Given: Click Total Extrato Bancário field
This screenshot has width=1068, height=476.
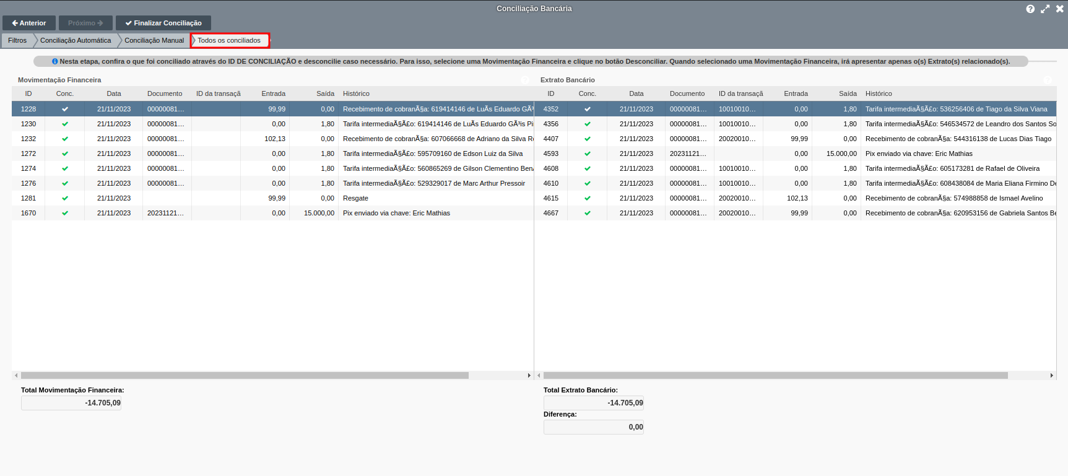Looking at the screenshot, I should 594,403.
